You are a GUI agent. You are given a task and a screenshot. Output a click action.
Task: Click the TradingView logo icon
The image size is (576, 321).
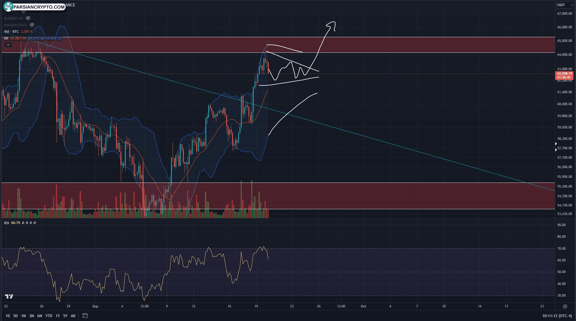coord(9,296)
